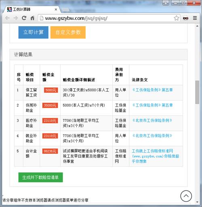
Task: Click the 计算结果 panel heading
Action: [23, 54]
